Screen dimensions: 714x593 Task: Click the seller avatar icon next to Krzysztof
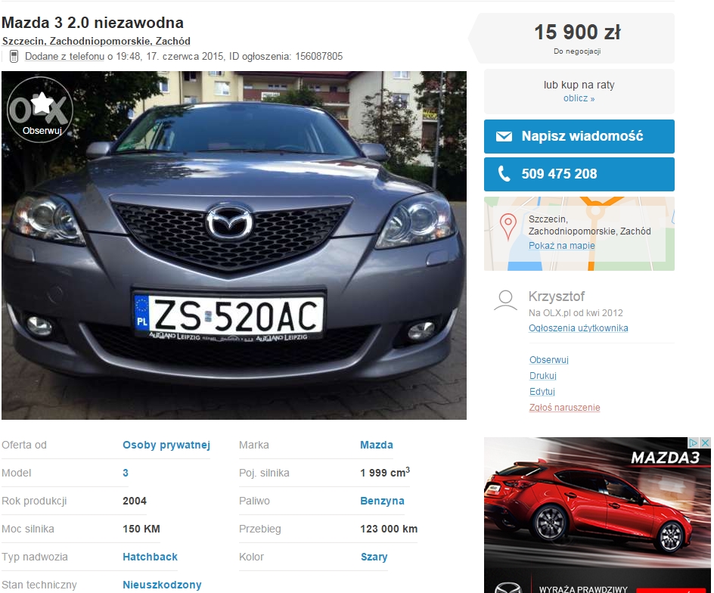(x=505, y=300)
